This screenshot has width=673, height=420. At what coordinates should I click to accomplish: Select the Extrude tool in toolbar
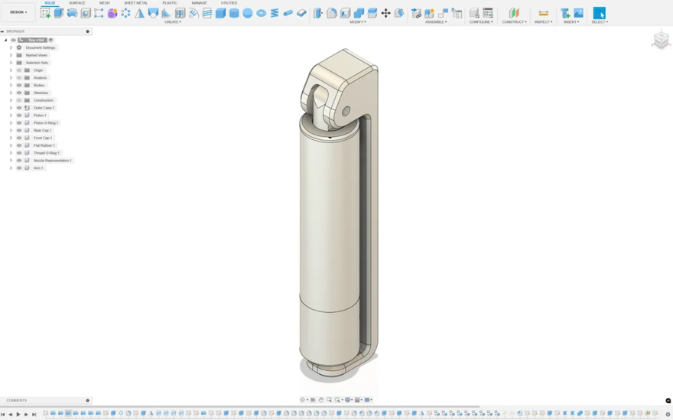coord(59,13)
